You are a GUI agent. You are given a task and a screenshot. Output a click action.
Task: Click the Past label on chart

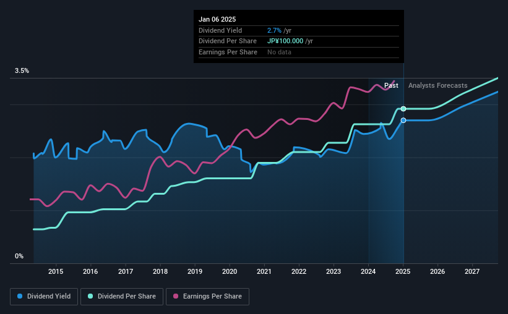click(x=391, y=85)
